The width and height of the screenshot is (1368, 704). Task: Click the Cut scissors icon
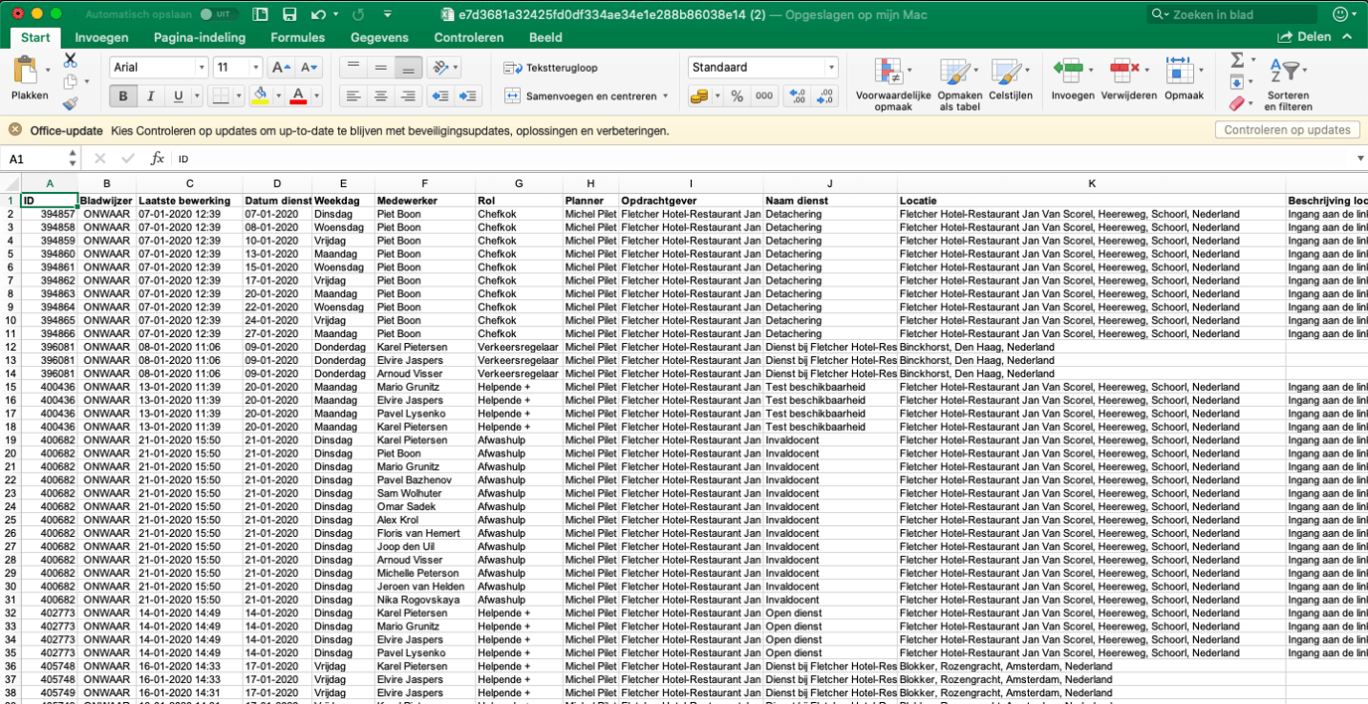(x=71, y=61)
